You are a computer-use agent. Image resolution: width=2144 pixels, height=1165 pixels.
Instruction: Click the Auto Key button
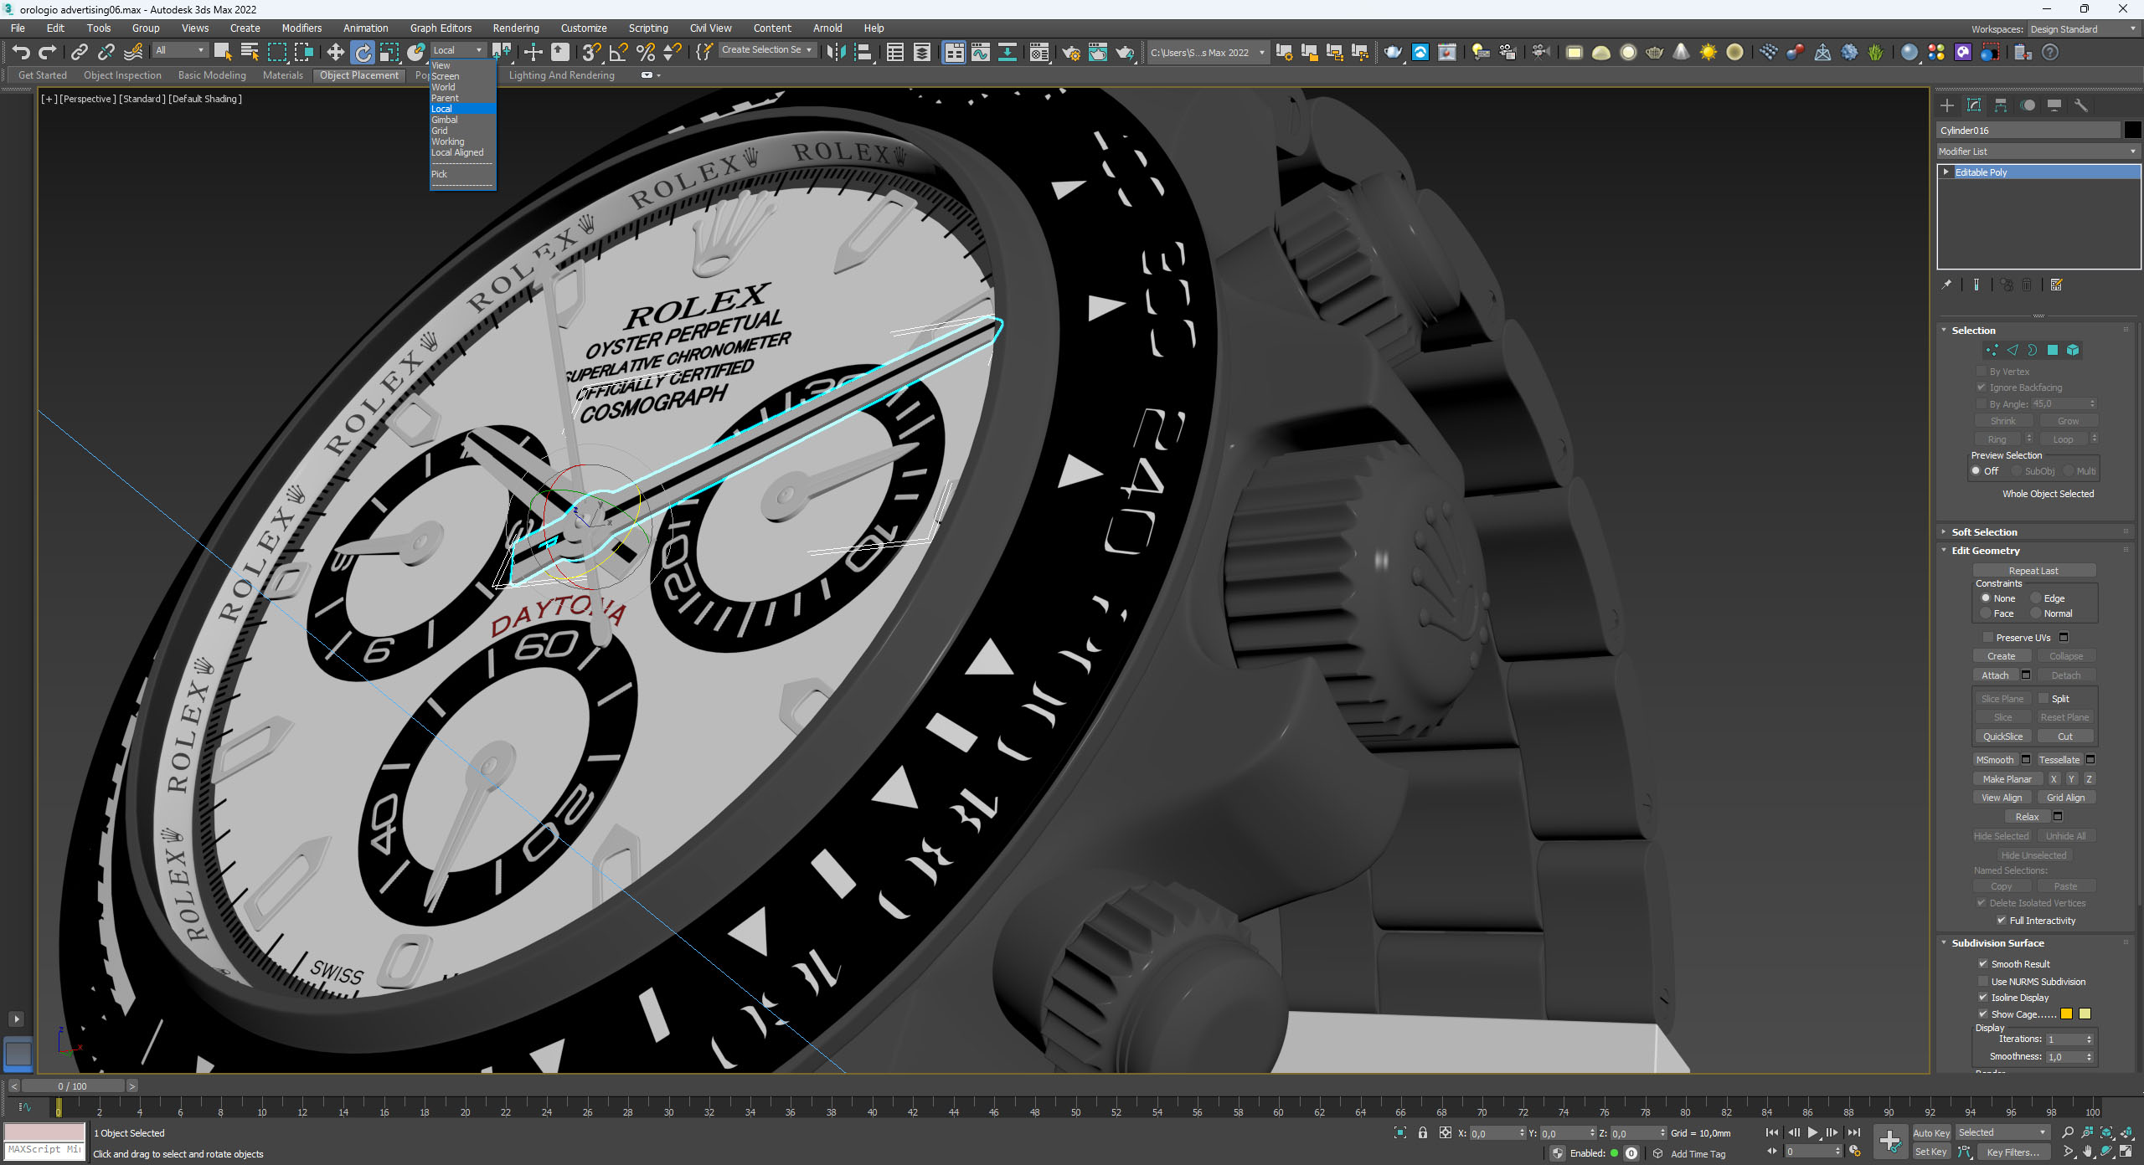[1931, 1133]
